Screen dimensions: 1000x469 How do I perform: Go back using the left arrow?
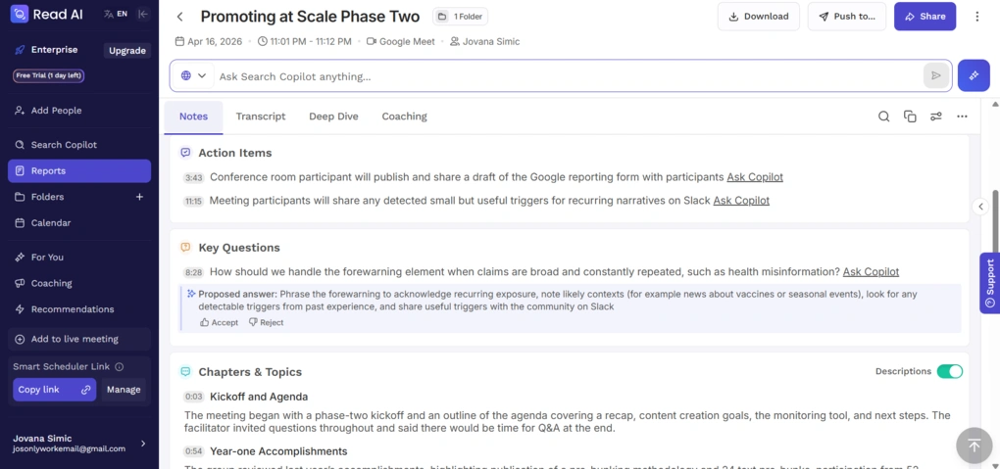tap(179, 17)
